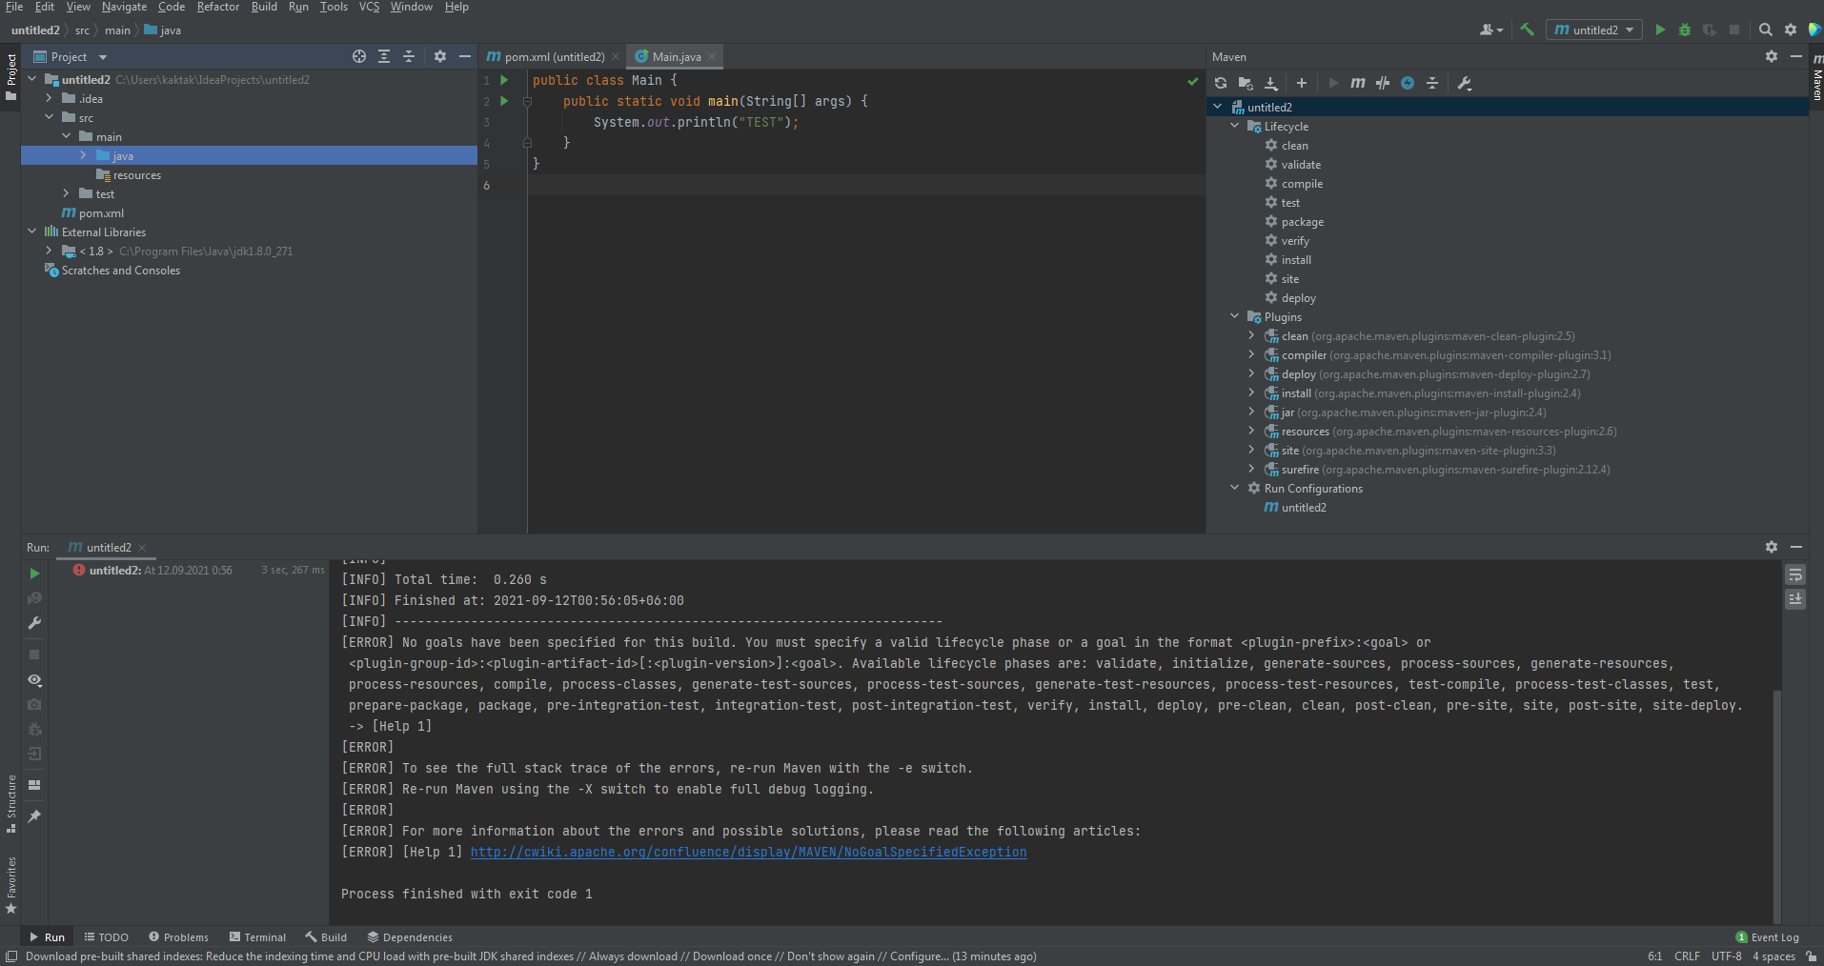
Task: Run untitled2 with green play button
Action: tap(1660, 30)
